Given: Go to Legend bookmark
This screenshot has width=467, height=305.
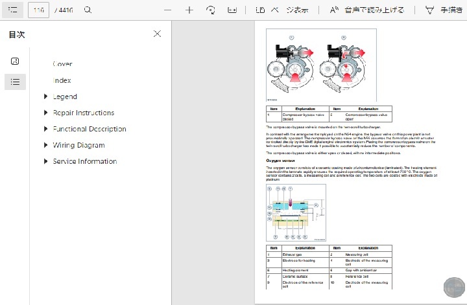Looking at the screenshot, I should [x=65, y=96].
